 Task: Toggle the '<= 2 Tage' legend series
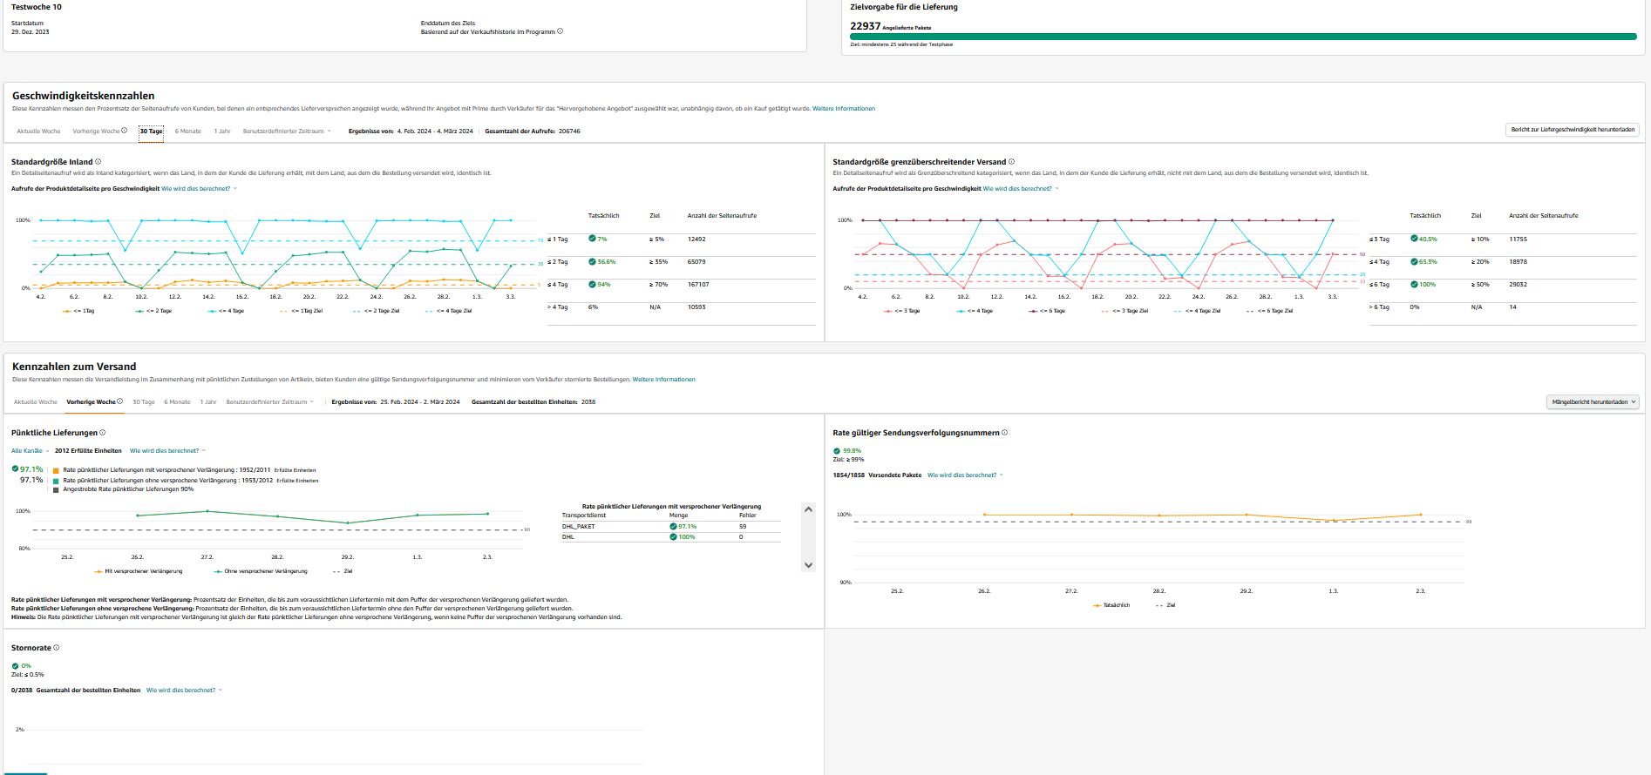pos(153,311)
